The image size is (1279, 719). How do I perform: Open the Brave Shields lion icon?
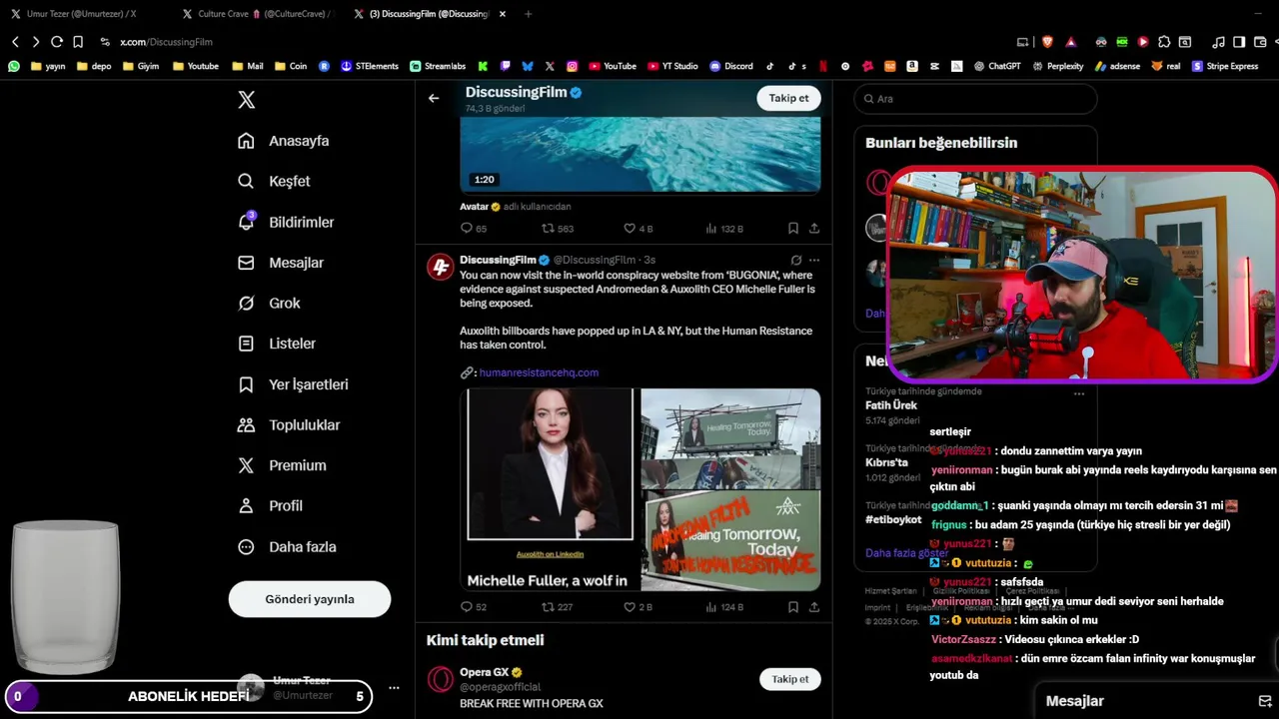[x=1047, y=42]
